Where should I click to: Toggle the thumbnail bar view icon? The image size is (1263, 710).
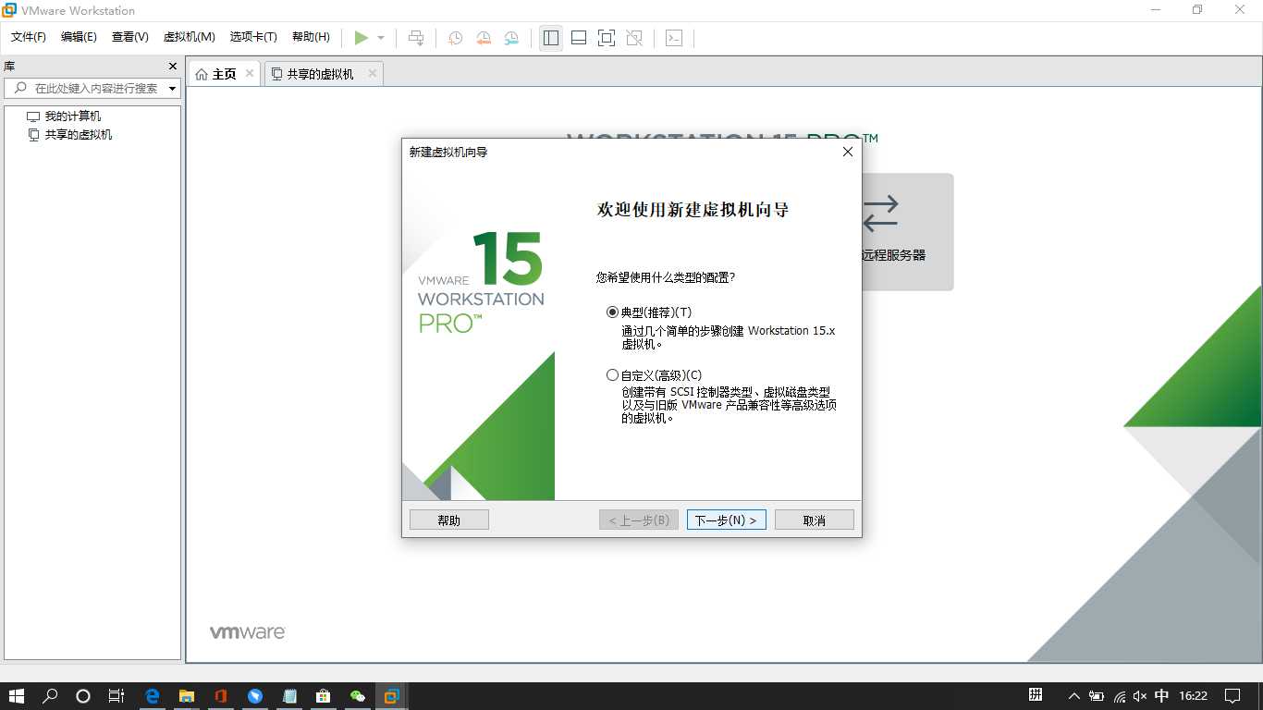(579, 38)
